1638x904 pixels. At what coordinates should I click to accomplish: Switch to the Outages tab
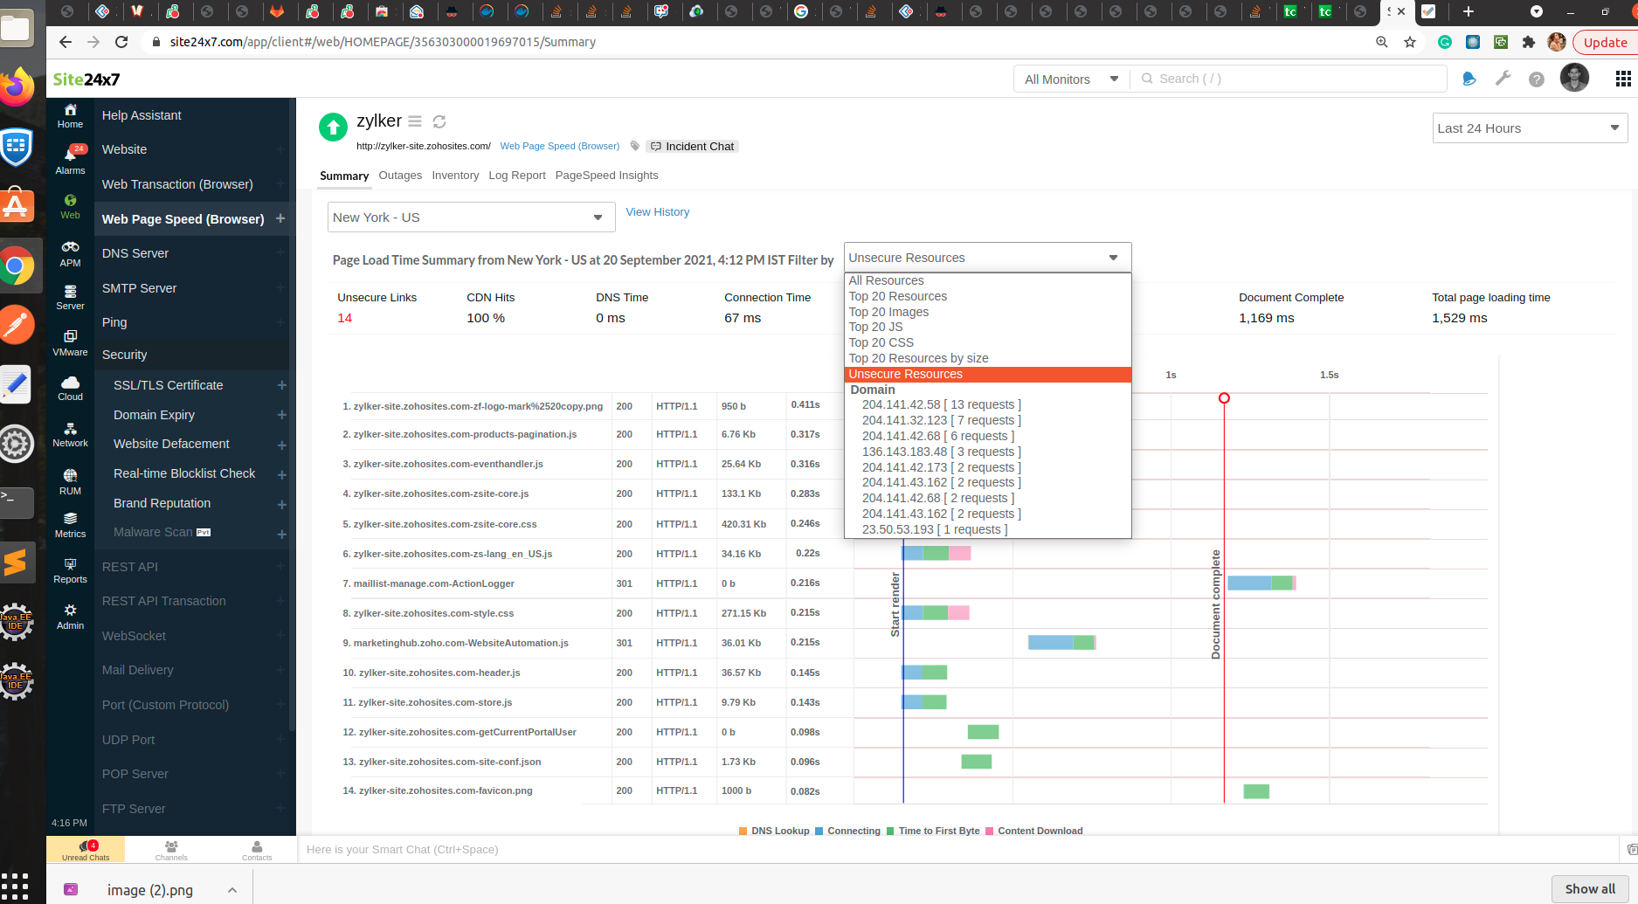click(400, 176)
